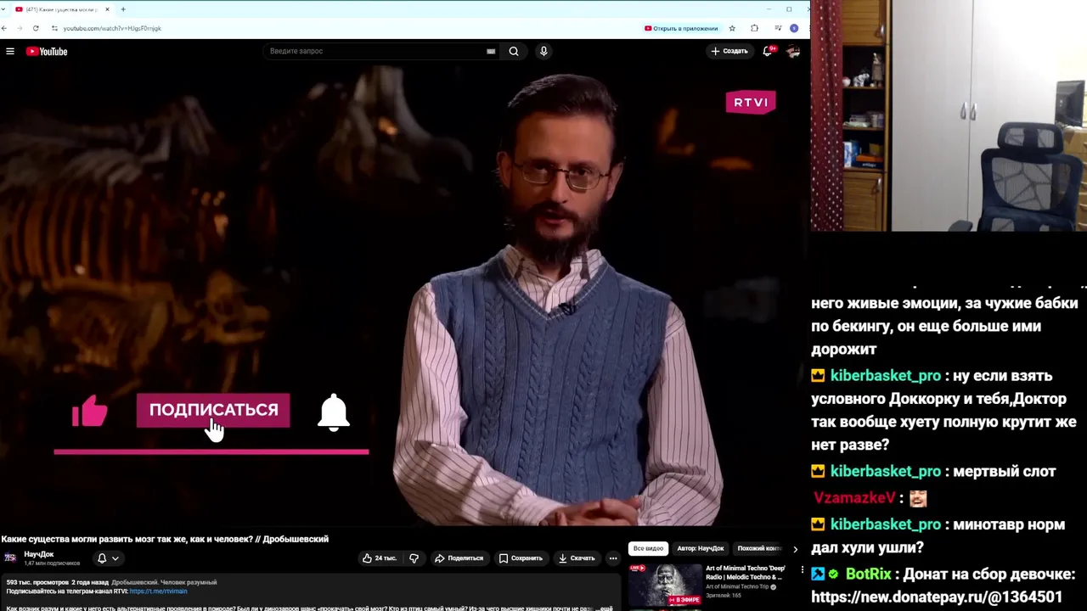Click the 'BotRix' username in the stream chat
1087x611 pixels.
868,575
